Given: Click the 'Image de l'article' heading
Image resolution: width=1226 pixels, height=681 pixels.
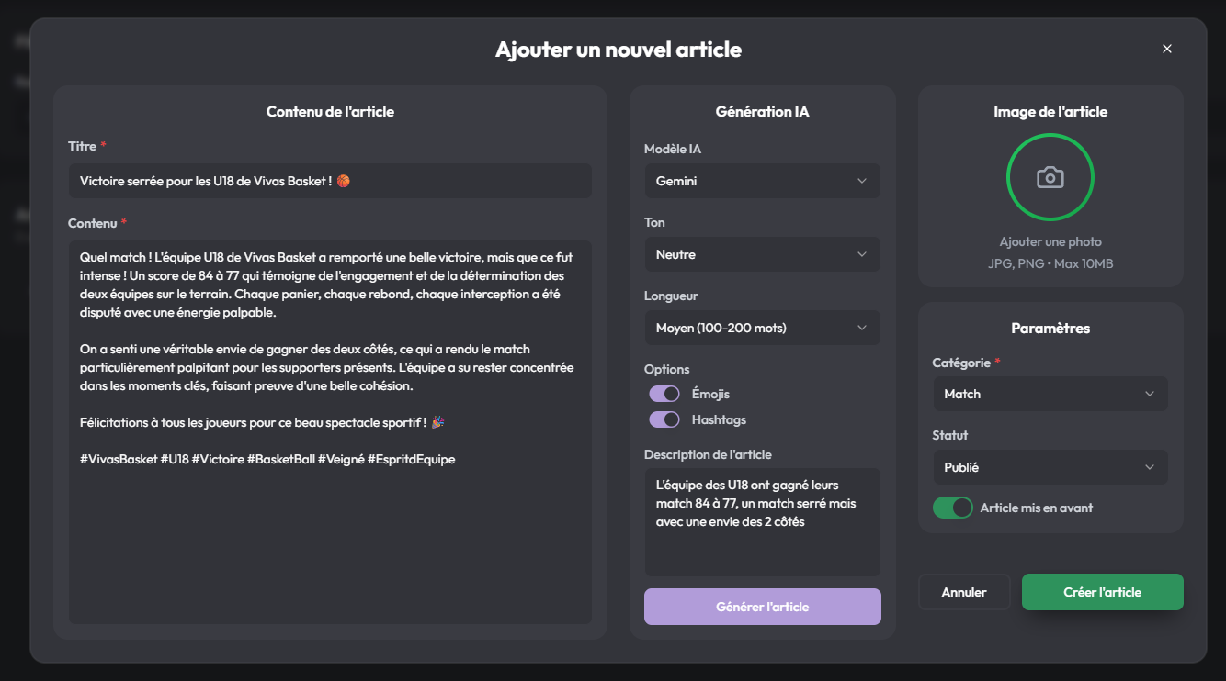Looking at the screenshot, I should [1050, 112].
